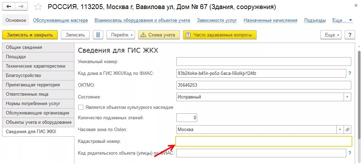361x164 pixels.
Task: Open Обслуживающие мастера link
Action: [60, 20]
